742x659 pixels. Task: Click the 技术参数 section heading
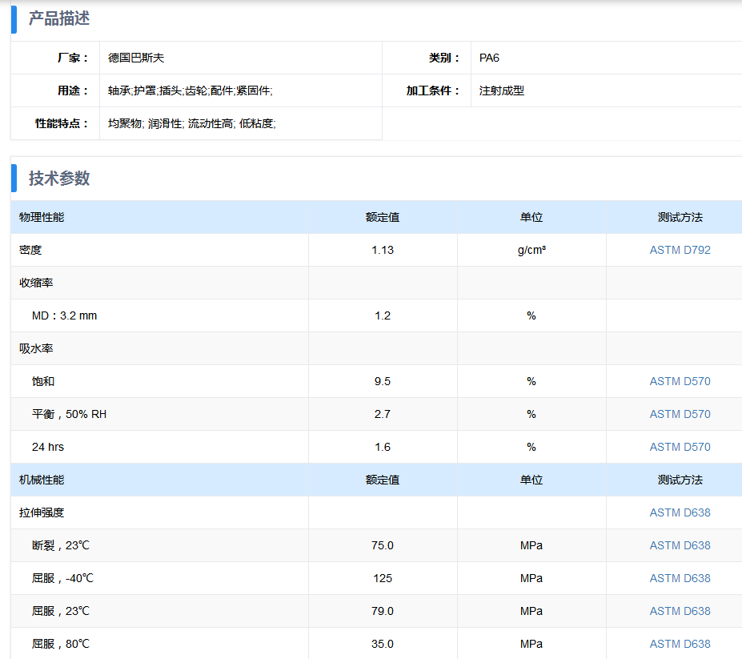click(x=59, y=179)
